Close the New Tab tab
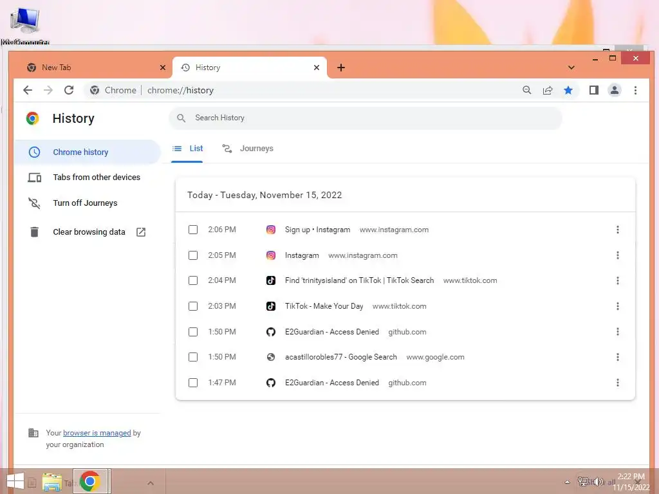 coord(163,68)
